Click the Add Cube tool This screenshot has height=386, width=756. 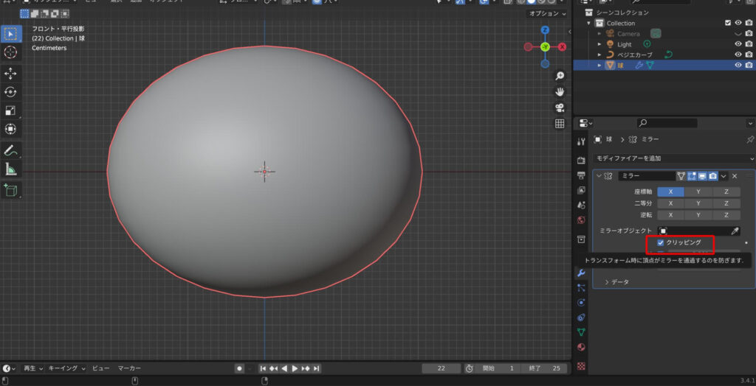(11, 191)
